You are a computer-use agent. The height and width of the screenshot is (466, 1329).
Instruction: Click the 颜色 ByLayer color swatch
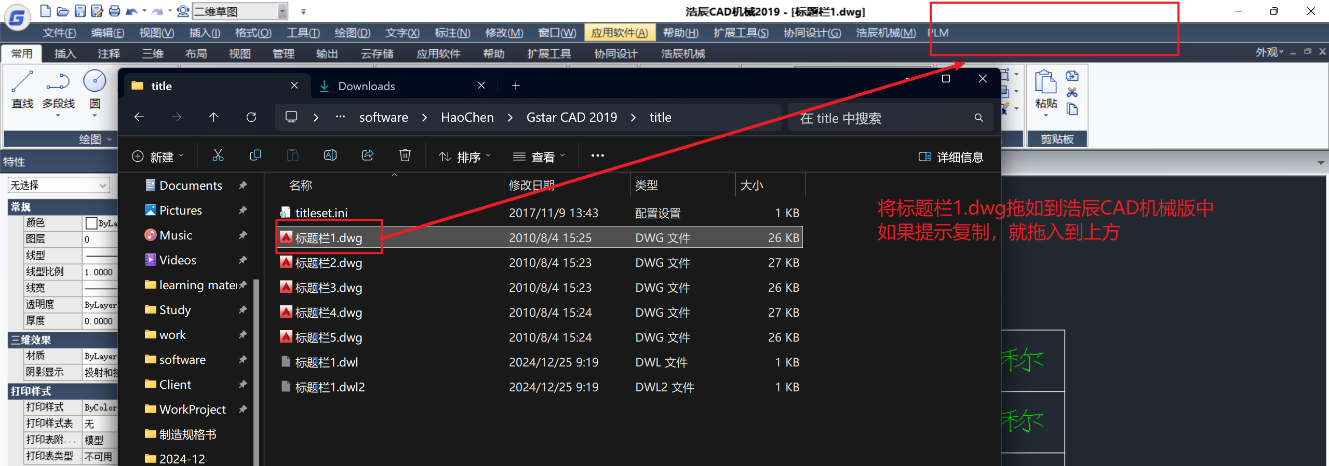point(92,223)
